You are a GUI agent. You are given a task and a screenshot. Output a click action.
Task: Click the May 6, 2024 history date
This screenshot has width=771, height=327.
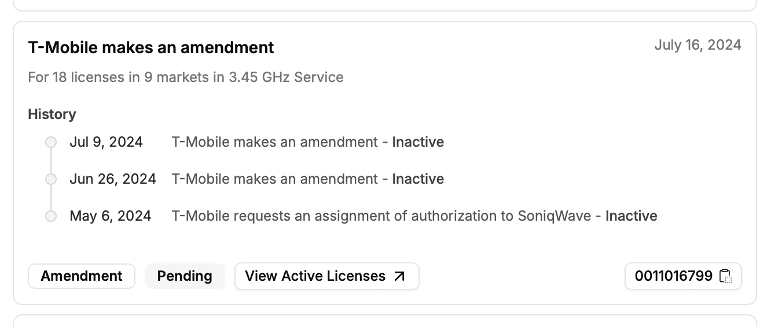coord(111,216)
